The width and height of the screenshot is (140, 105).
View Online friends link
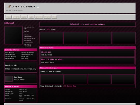[69, 86]
